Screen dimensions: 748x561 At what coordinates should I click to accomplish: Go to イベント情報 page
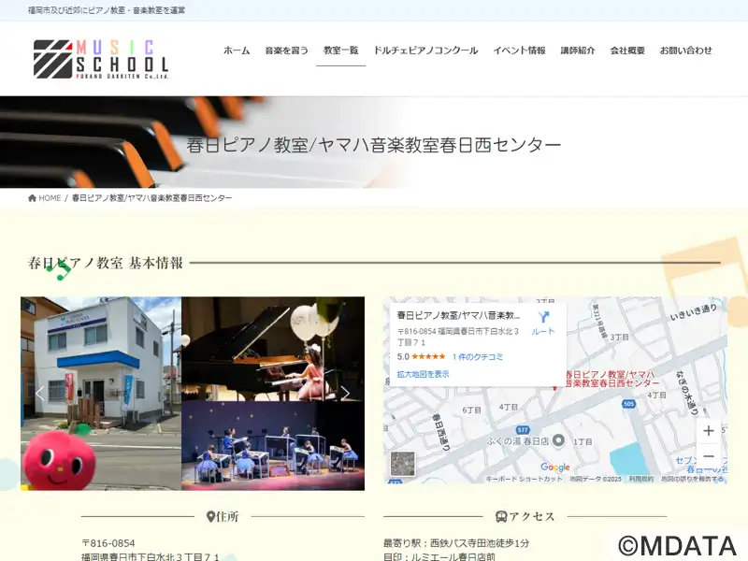click(519, 50)
